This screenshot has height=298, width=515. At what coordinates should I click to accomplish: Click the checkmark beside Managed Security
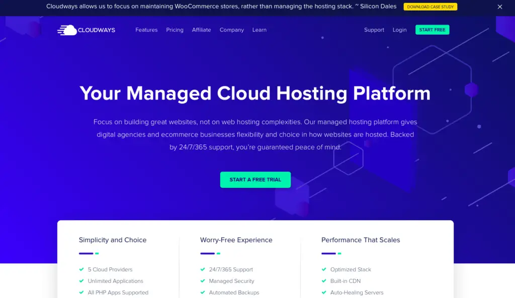(203, 281)
